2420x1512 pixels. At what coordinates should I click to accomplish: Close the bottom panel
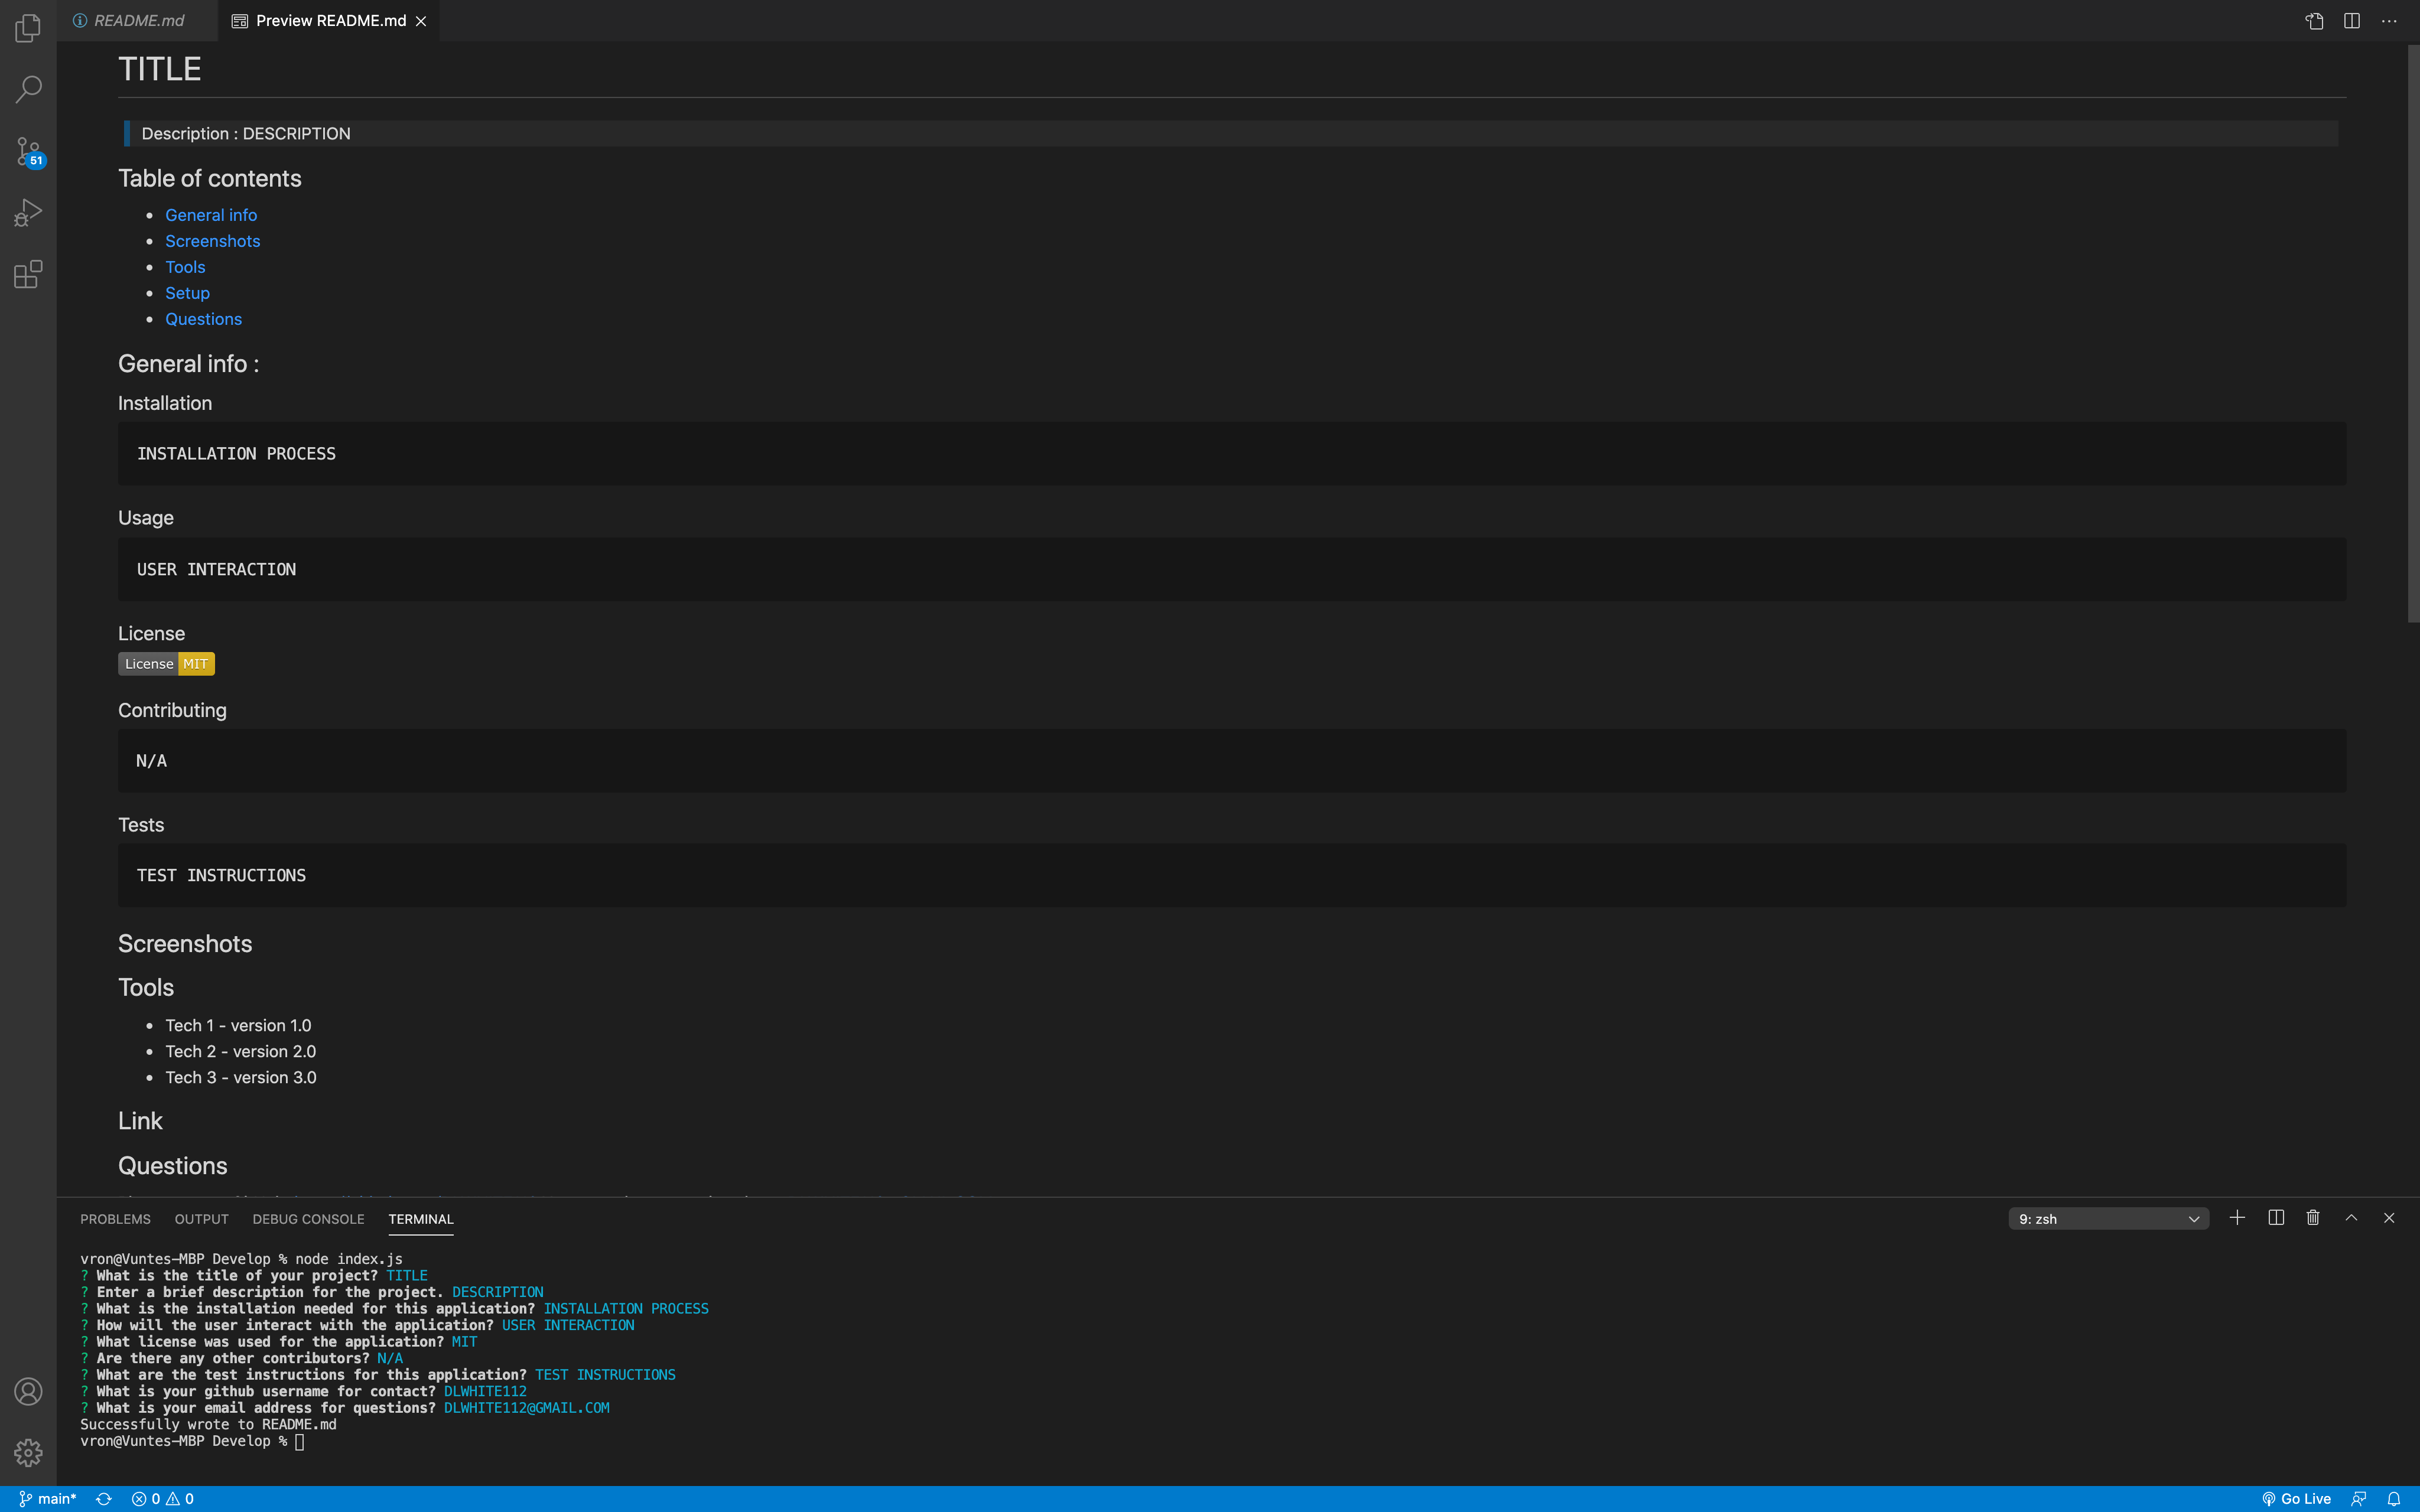click(2389, 1218)
